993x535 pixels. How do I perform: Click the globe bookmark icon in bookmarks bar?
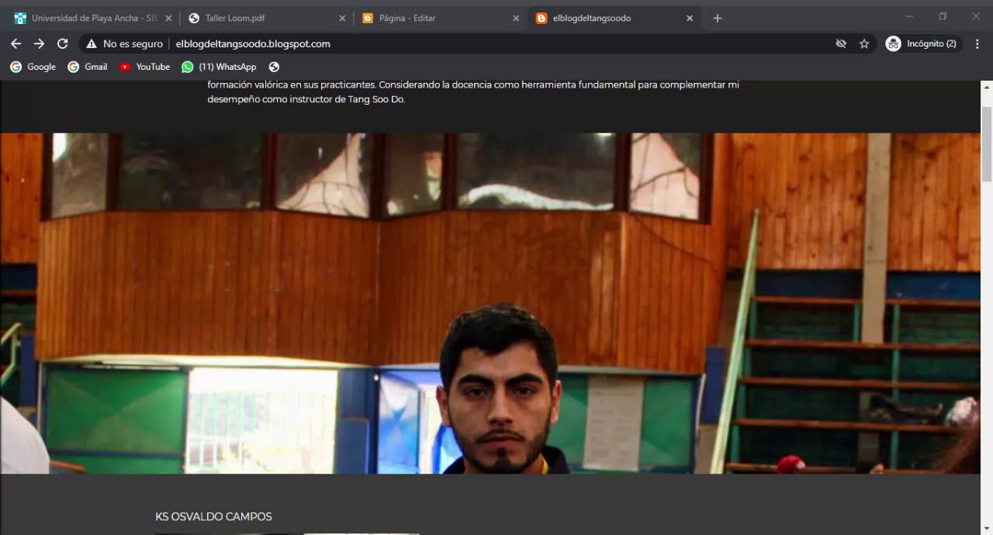pyautogui.click(x=274, y=67)
